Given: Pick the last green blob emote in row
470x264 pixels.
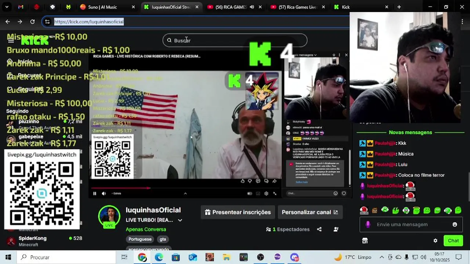Looking at the screenshot, I should 458,210.
